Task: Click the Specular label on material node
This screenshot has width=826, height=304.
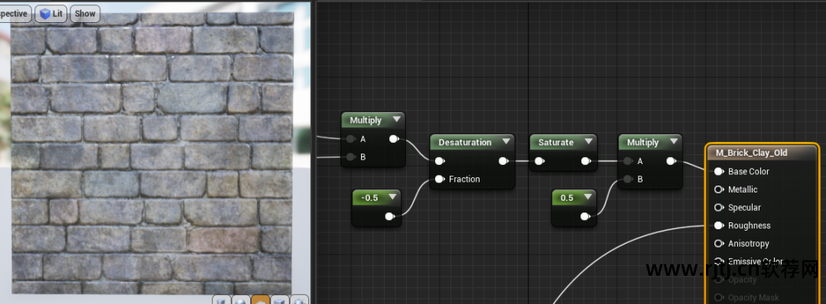Action: click(x=744, y=207)
